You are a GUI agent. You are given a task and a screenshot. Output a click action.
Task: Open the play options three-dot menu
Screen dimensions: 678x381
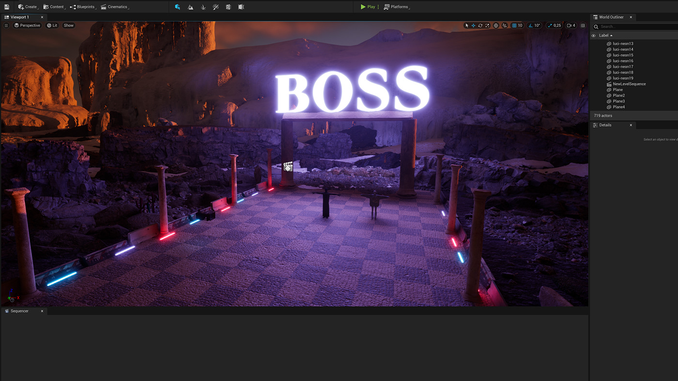point(378,7)
